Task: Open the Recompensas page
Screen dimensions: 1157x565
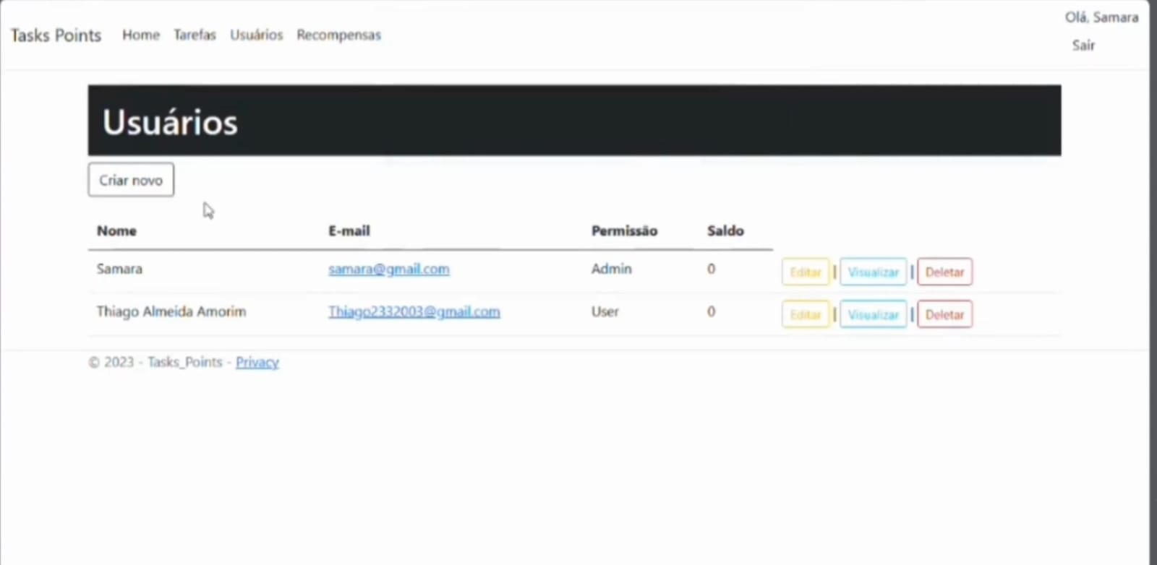Action: pos(338,35)
